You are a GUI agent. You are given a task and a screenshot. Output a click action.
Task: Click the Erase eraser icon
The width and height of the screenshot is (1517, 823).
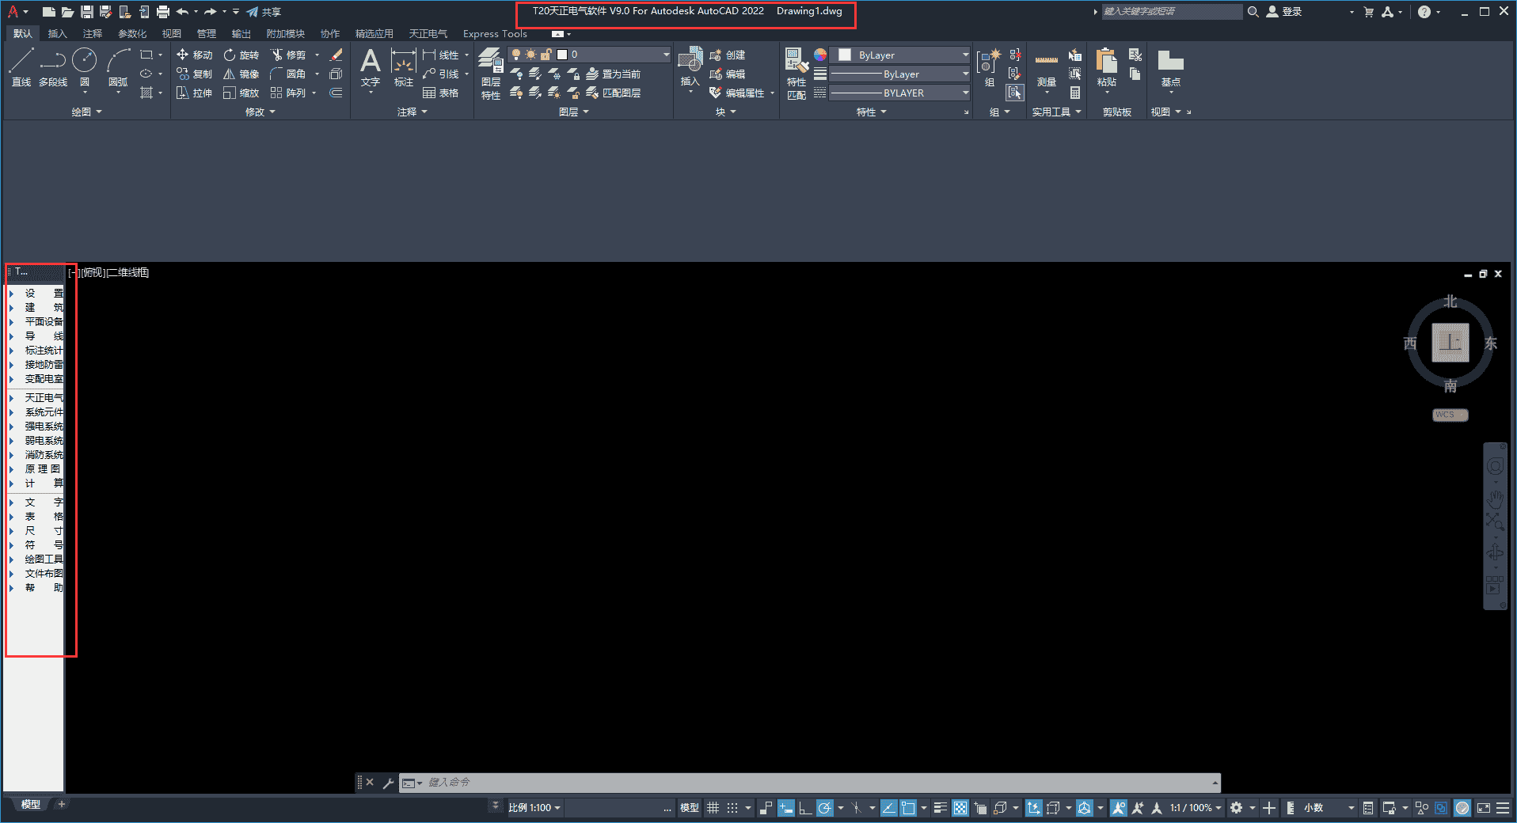pos(336,55)
